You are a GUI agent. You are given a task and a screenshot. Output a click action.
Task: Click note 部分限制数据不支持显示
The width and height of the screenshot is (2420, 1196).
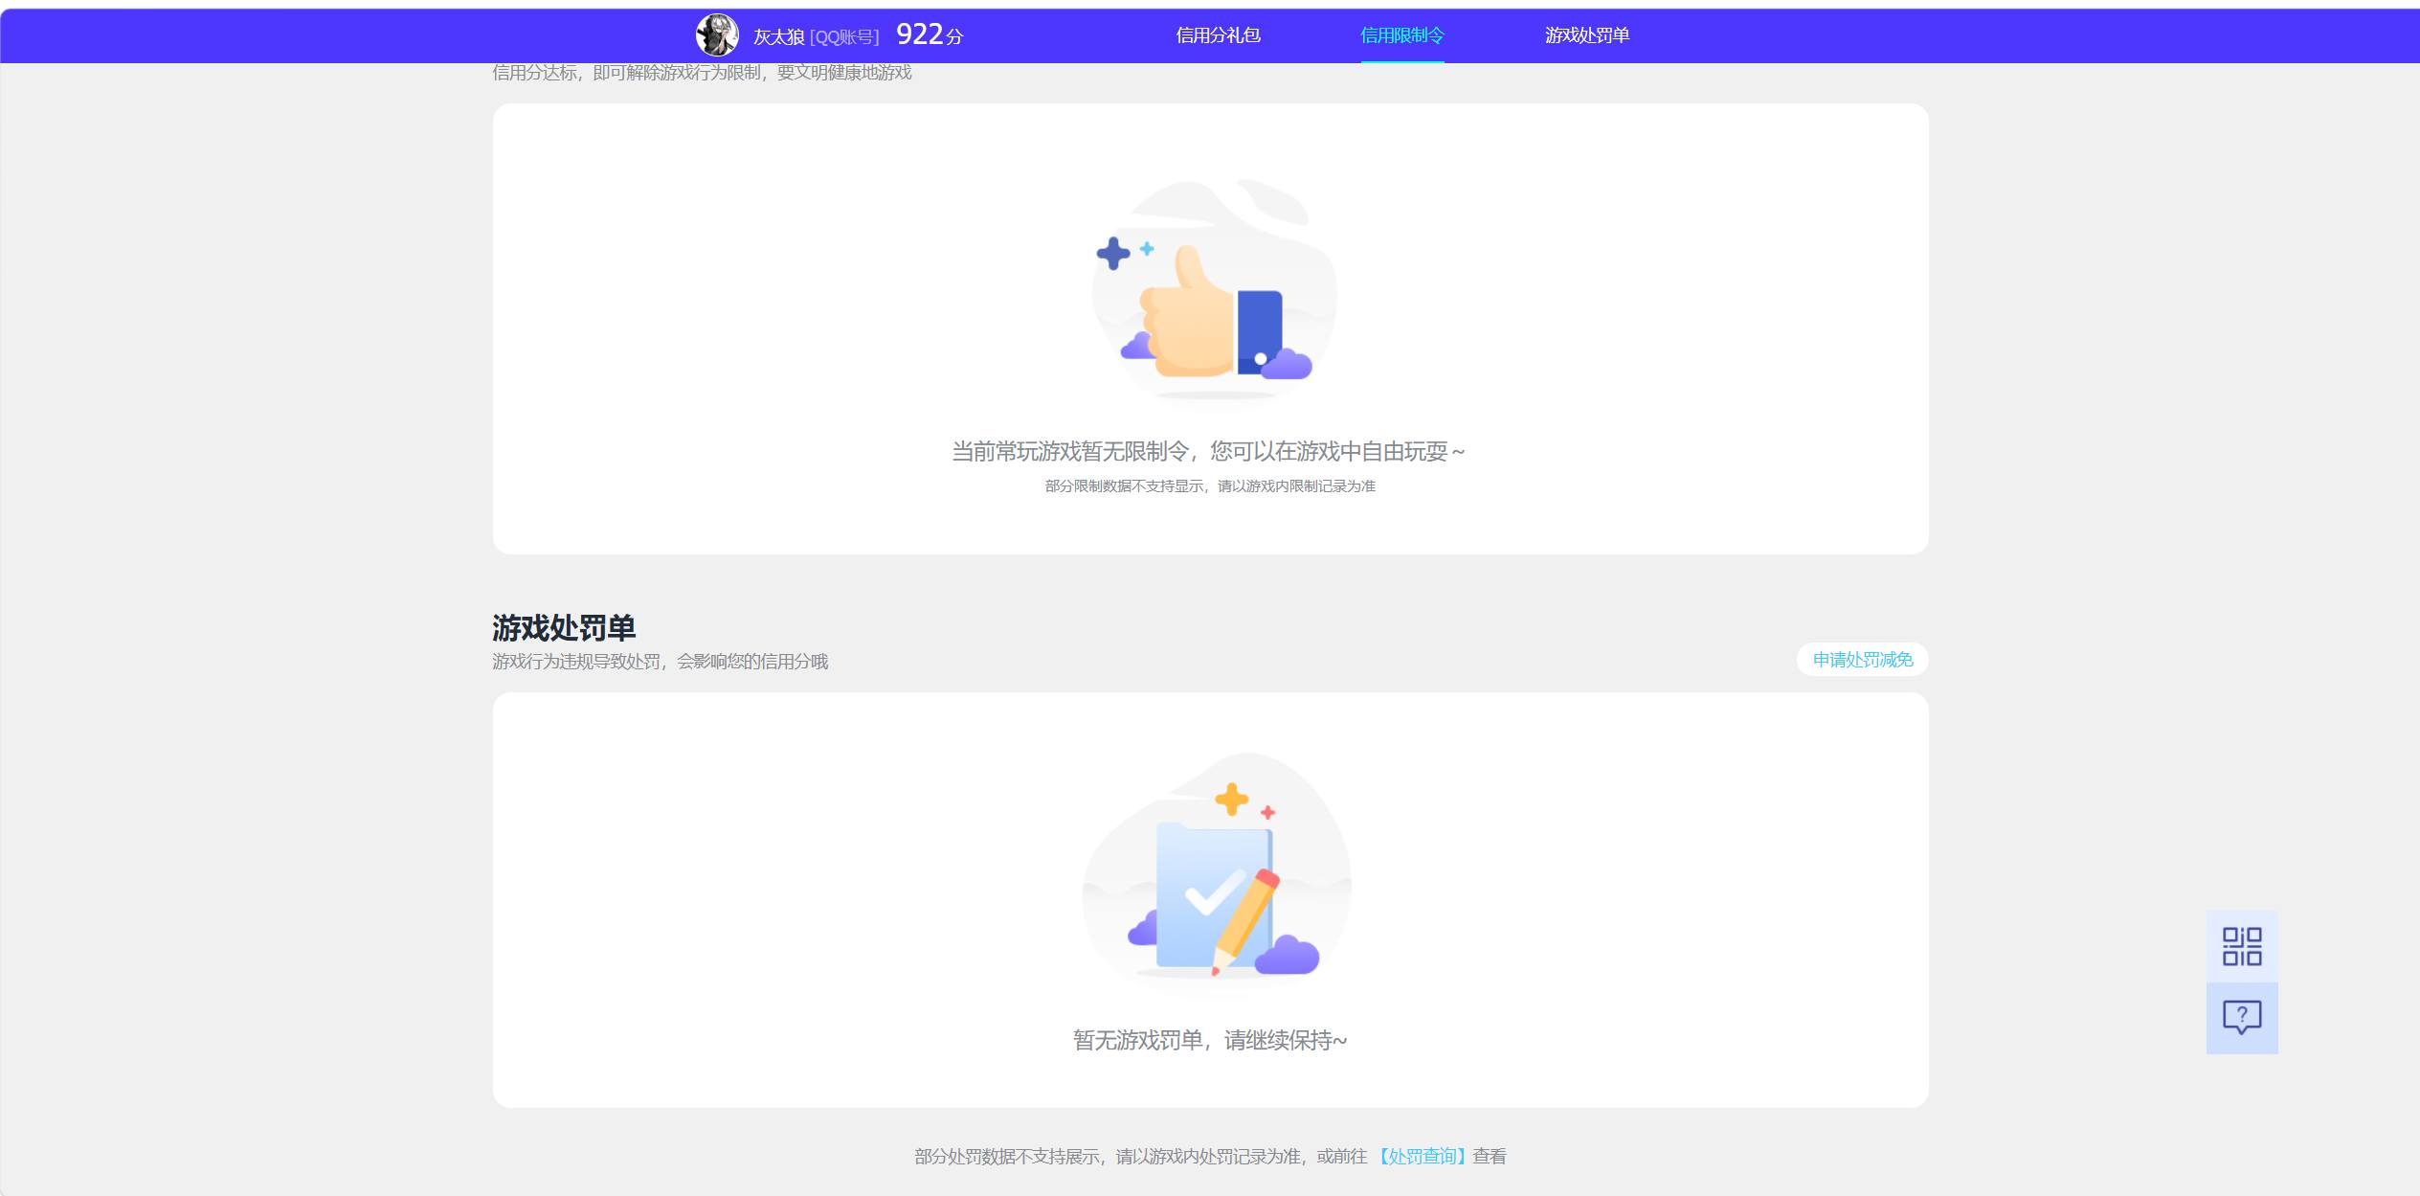(x=1125, y=486)
